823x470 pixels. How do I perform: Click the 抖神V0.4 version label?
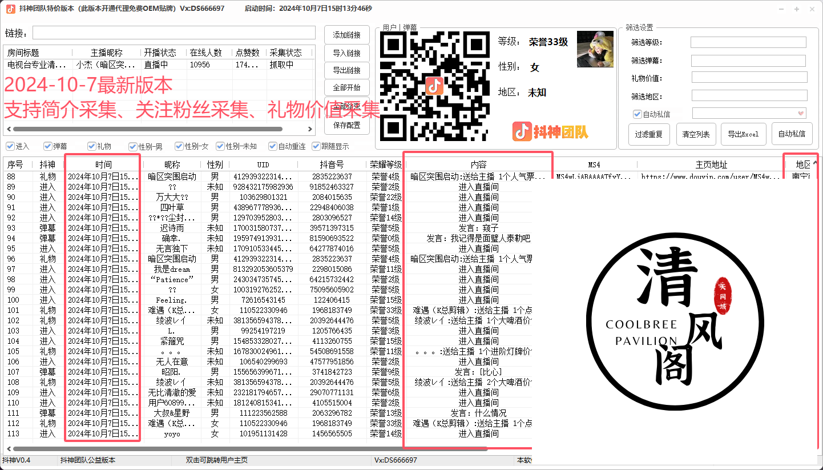(x=17, y=460)
